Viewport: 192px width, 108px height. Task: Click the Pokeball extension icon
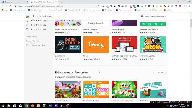tap(176, 6)
